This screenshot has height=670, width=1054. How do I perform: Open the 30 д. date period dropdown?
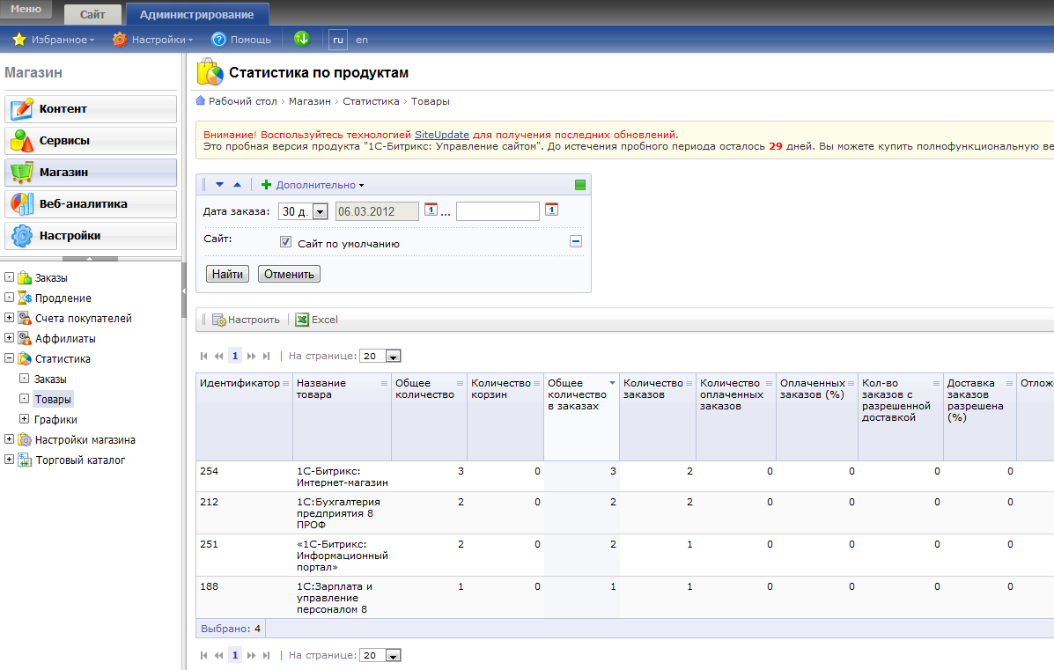pyautogui.click(x=304, y=211)
